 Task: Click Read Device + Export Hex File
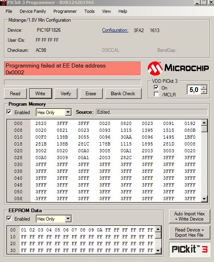click(190, 232)
